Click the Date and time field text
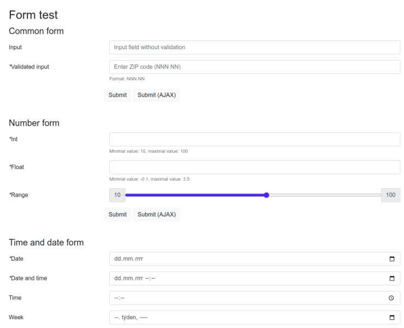The height and width of the screenshot is (328, 404). point(135,278)
